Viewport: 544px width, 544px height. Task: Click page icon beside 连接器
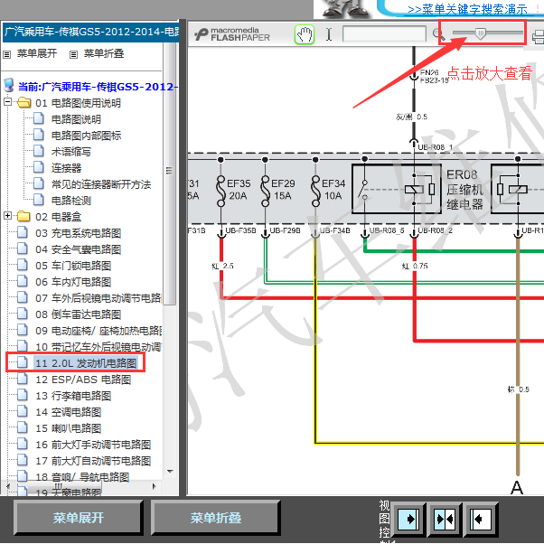pyautogui.click(x=39, y=167)
